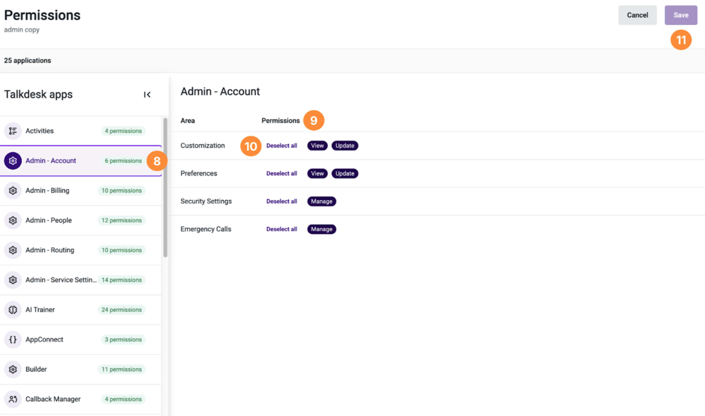Save the permissions

(681, 15)
